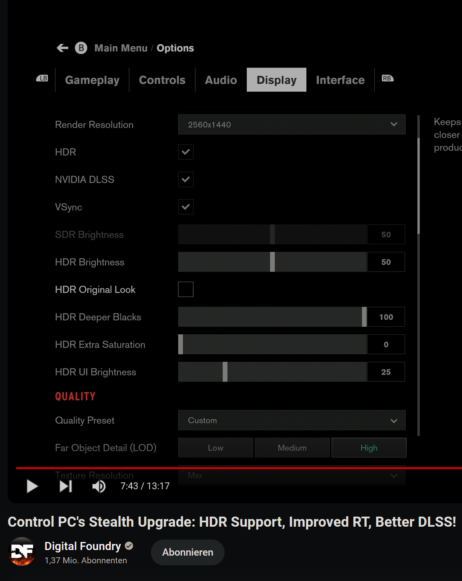Select the Interface tab
This screenshot has height=581, width=462.
pos(340,80)
